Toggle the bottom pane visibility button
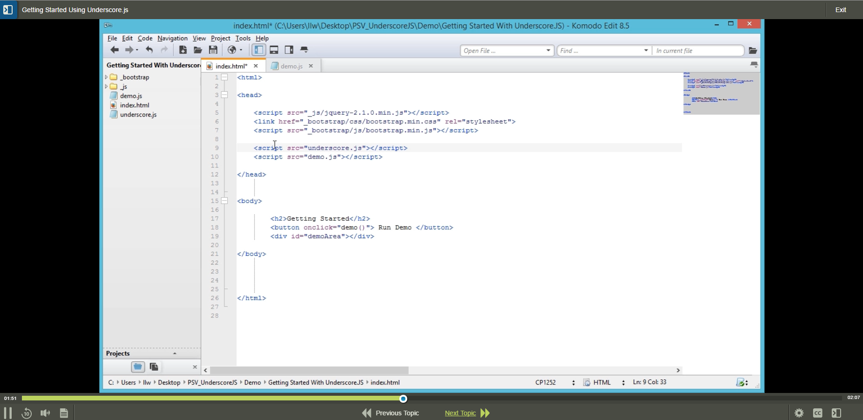Screen dimensions: 863x420 point(274,50)
